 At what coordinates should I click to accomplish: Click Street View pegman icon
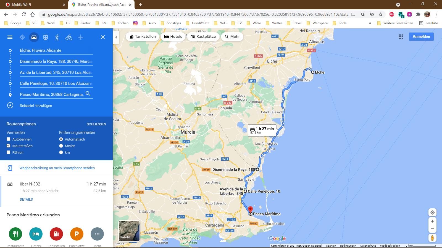433,238
